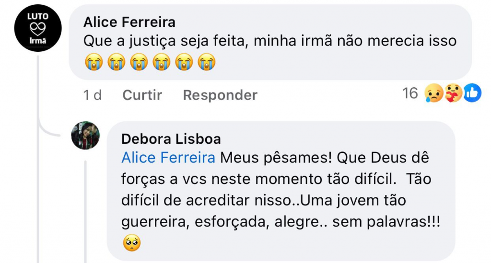Click the reaction count 16
The width and height of the screenshot is (491, 263).
click(410, 93)
